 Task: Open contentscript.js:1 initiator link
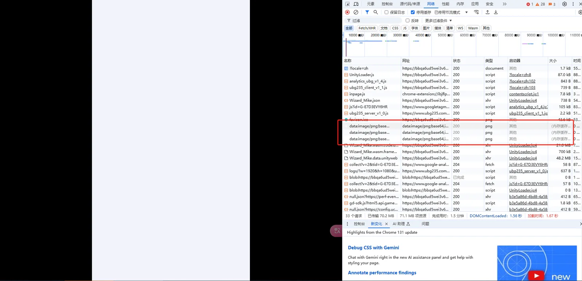tap(524, 94)
